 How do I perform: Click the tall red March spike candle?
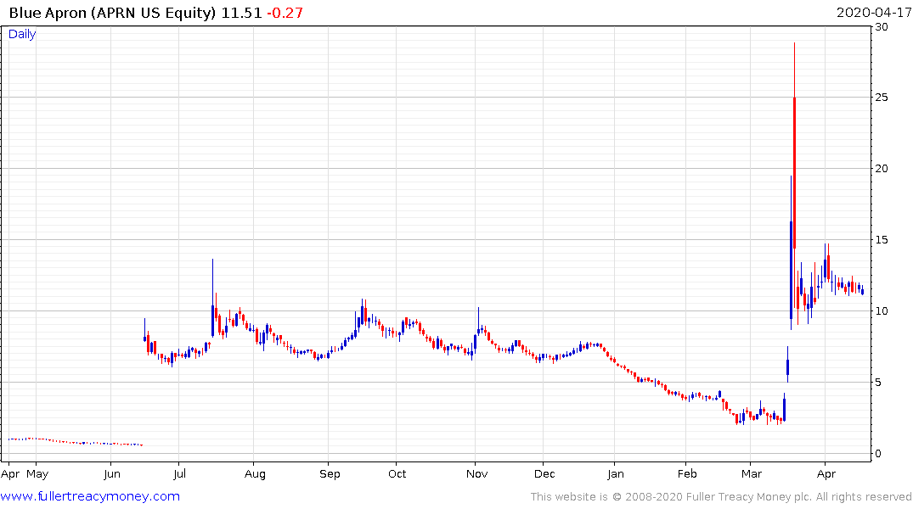tap(794, 173)
